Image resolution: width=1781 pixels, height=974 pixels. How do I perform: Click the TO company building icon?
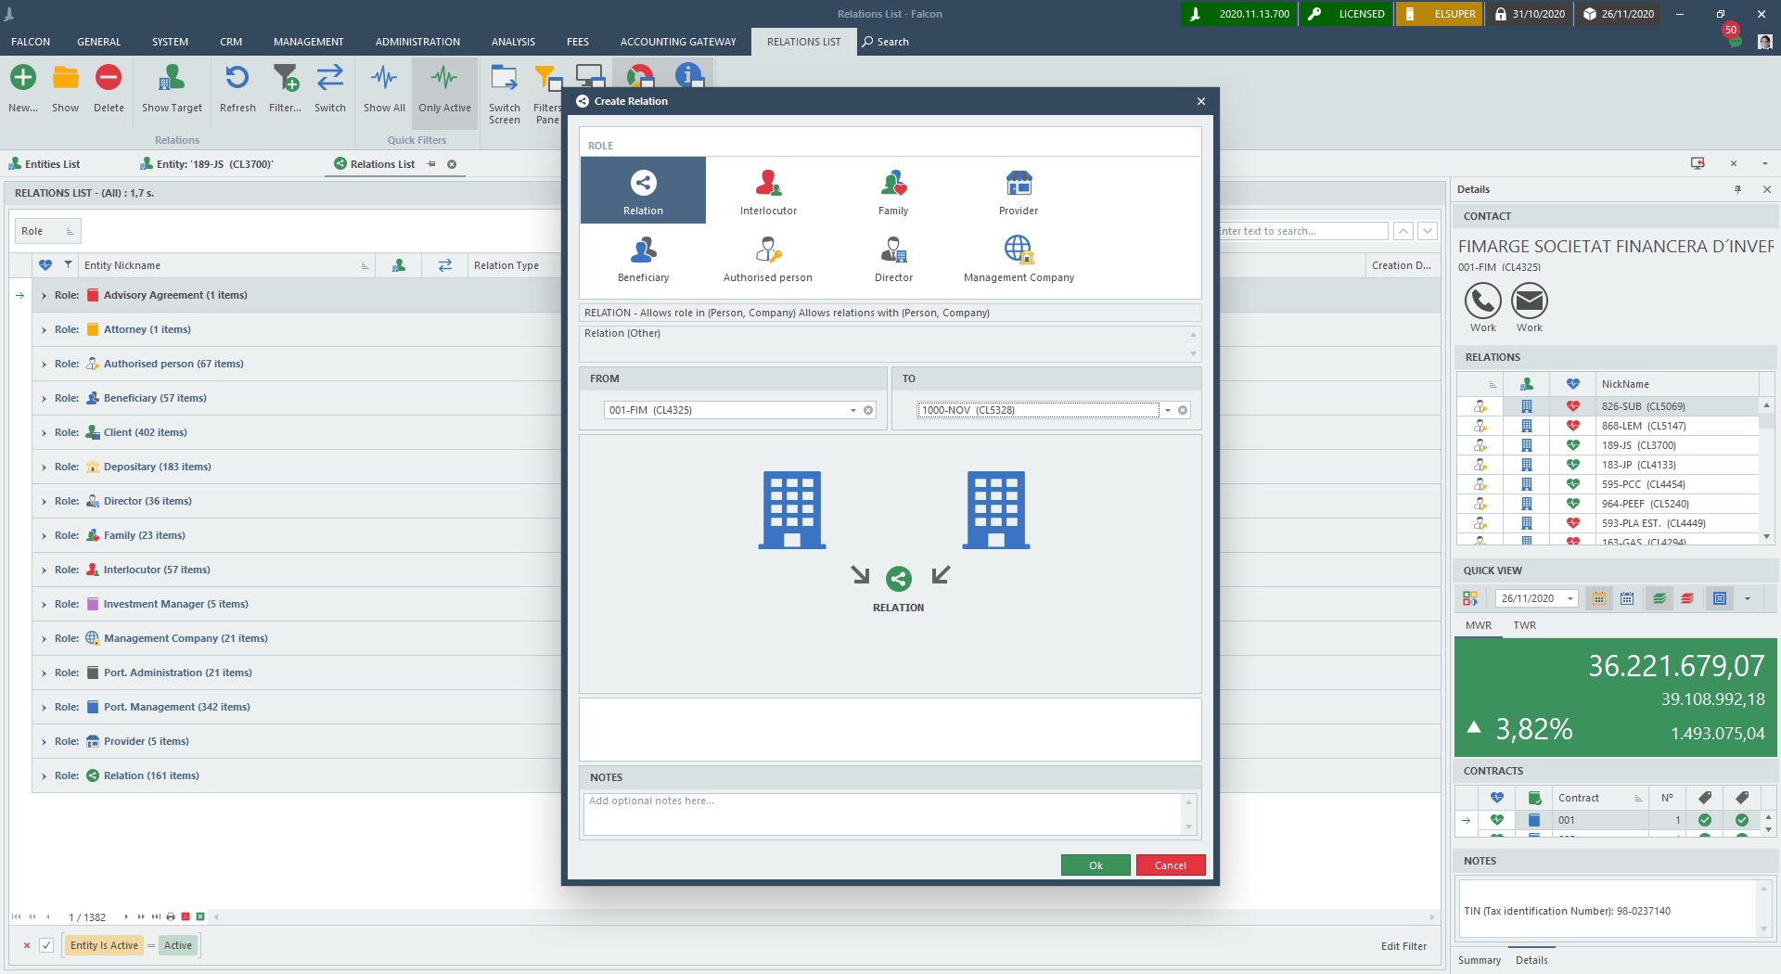996,510
